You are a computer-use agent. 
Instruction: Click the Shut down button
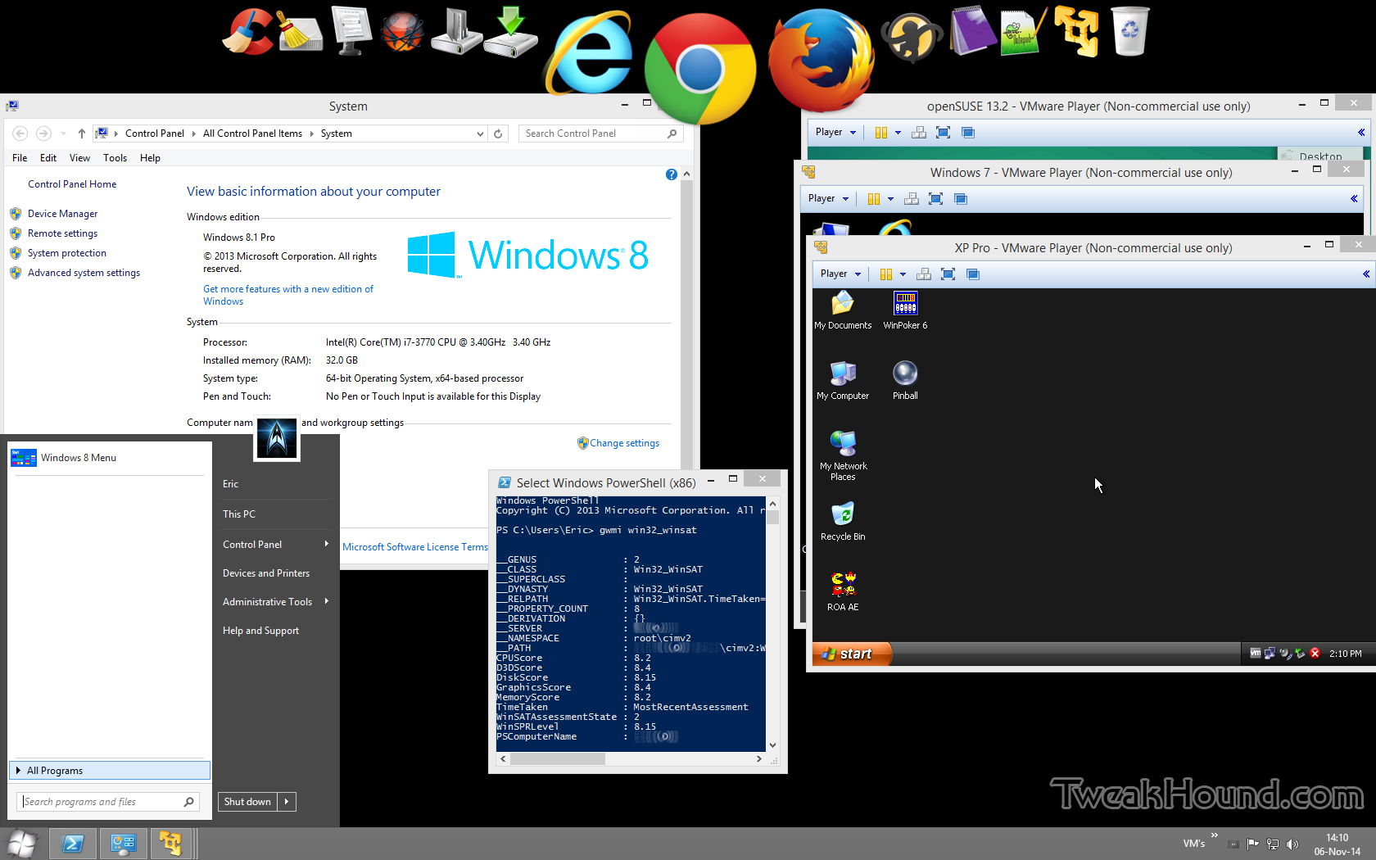[x=247, y=802]
